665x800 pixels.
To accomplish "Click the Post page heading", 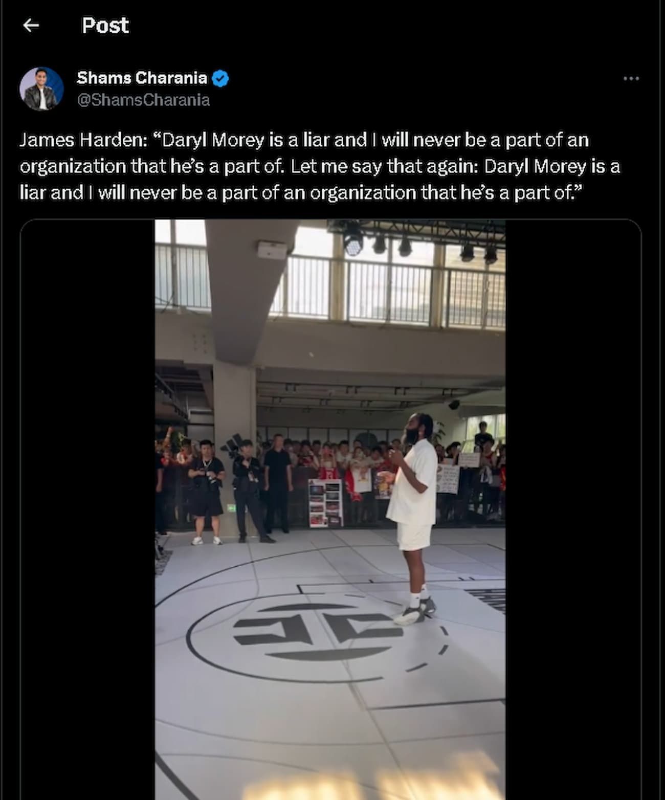I will [105, 25].
